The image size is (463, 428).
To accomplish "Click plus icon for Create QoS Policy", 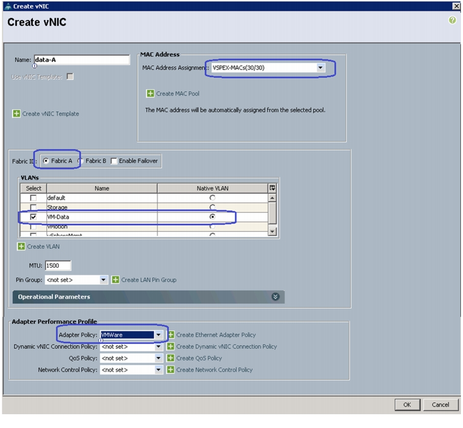I will click(170, 358).
